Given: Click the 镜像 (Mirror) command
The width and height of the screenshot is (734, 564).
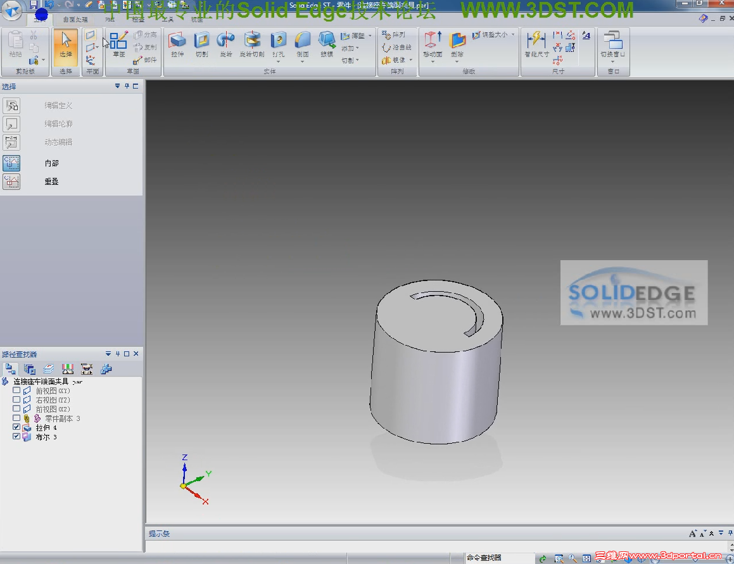Looking at the screenshot, I should coord(394,60).
